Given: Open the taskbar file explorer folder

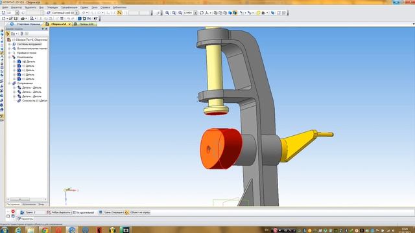Looking at the screenshot, I should [x=30, y=230].
